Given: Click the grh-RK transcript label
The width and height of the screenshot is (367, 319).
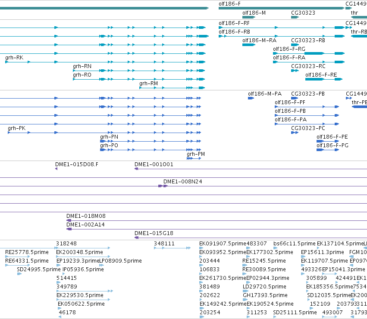Looking at the screenshot, I should tap(14, 58).
